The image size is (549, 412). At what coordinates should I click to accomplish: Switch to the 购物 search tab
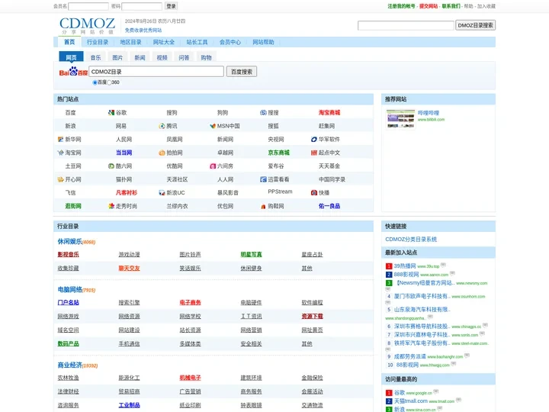pyautogui.click(x=206, y=57)
